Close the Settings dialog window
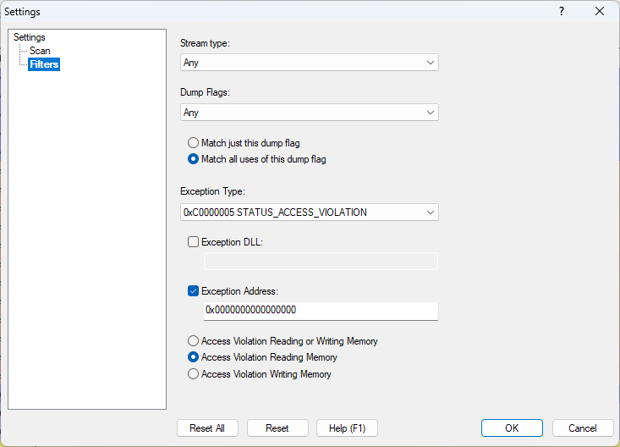 tap(600, 12)
